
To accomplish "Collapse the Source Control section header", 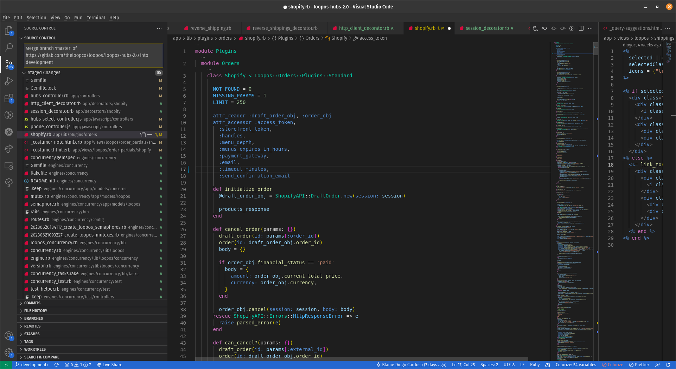I will (x=92, y=38).
